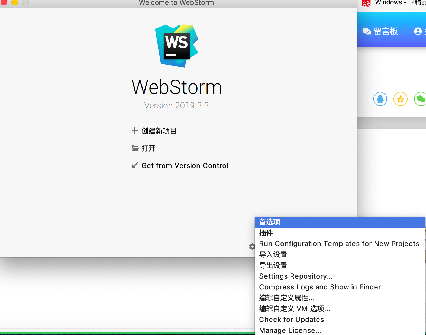Click the arrow icon for Get from Version Control
Screen dimensions: 426x335
pyautogui.click(x=135, y=165)
